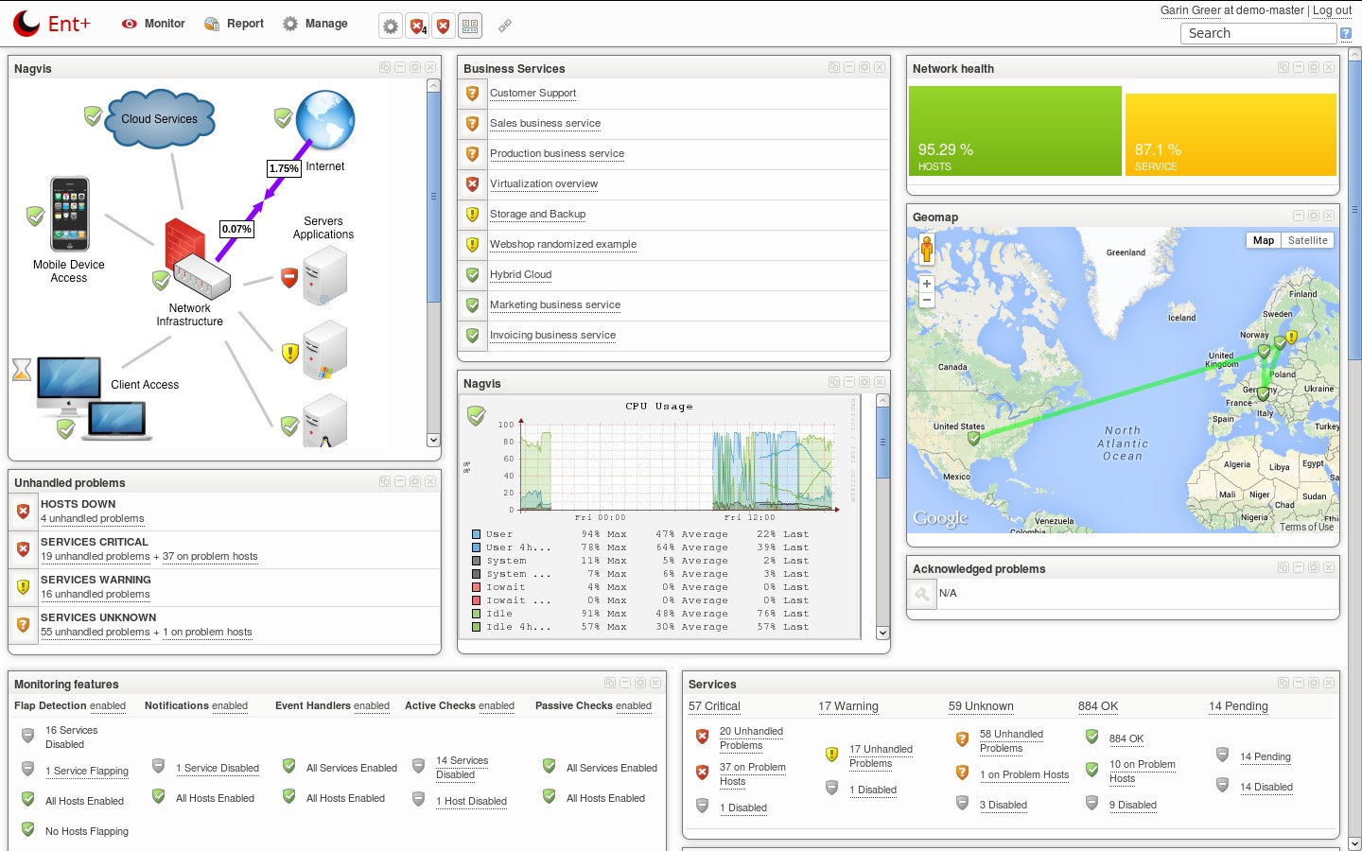Click the green 95.29% HOSTS health bar
Screen dimensions: 1362x851
pos(1015,130)
